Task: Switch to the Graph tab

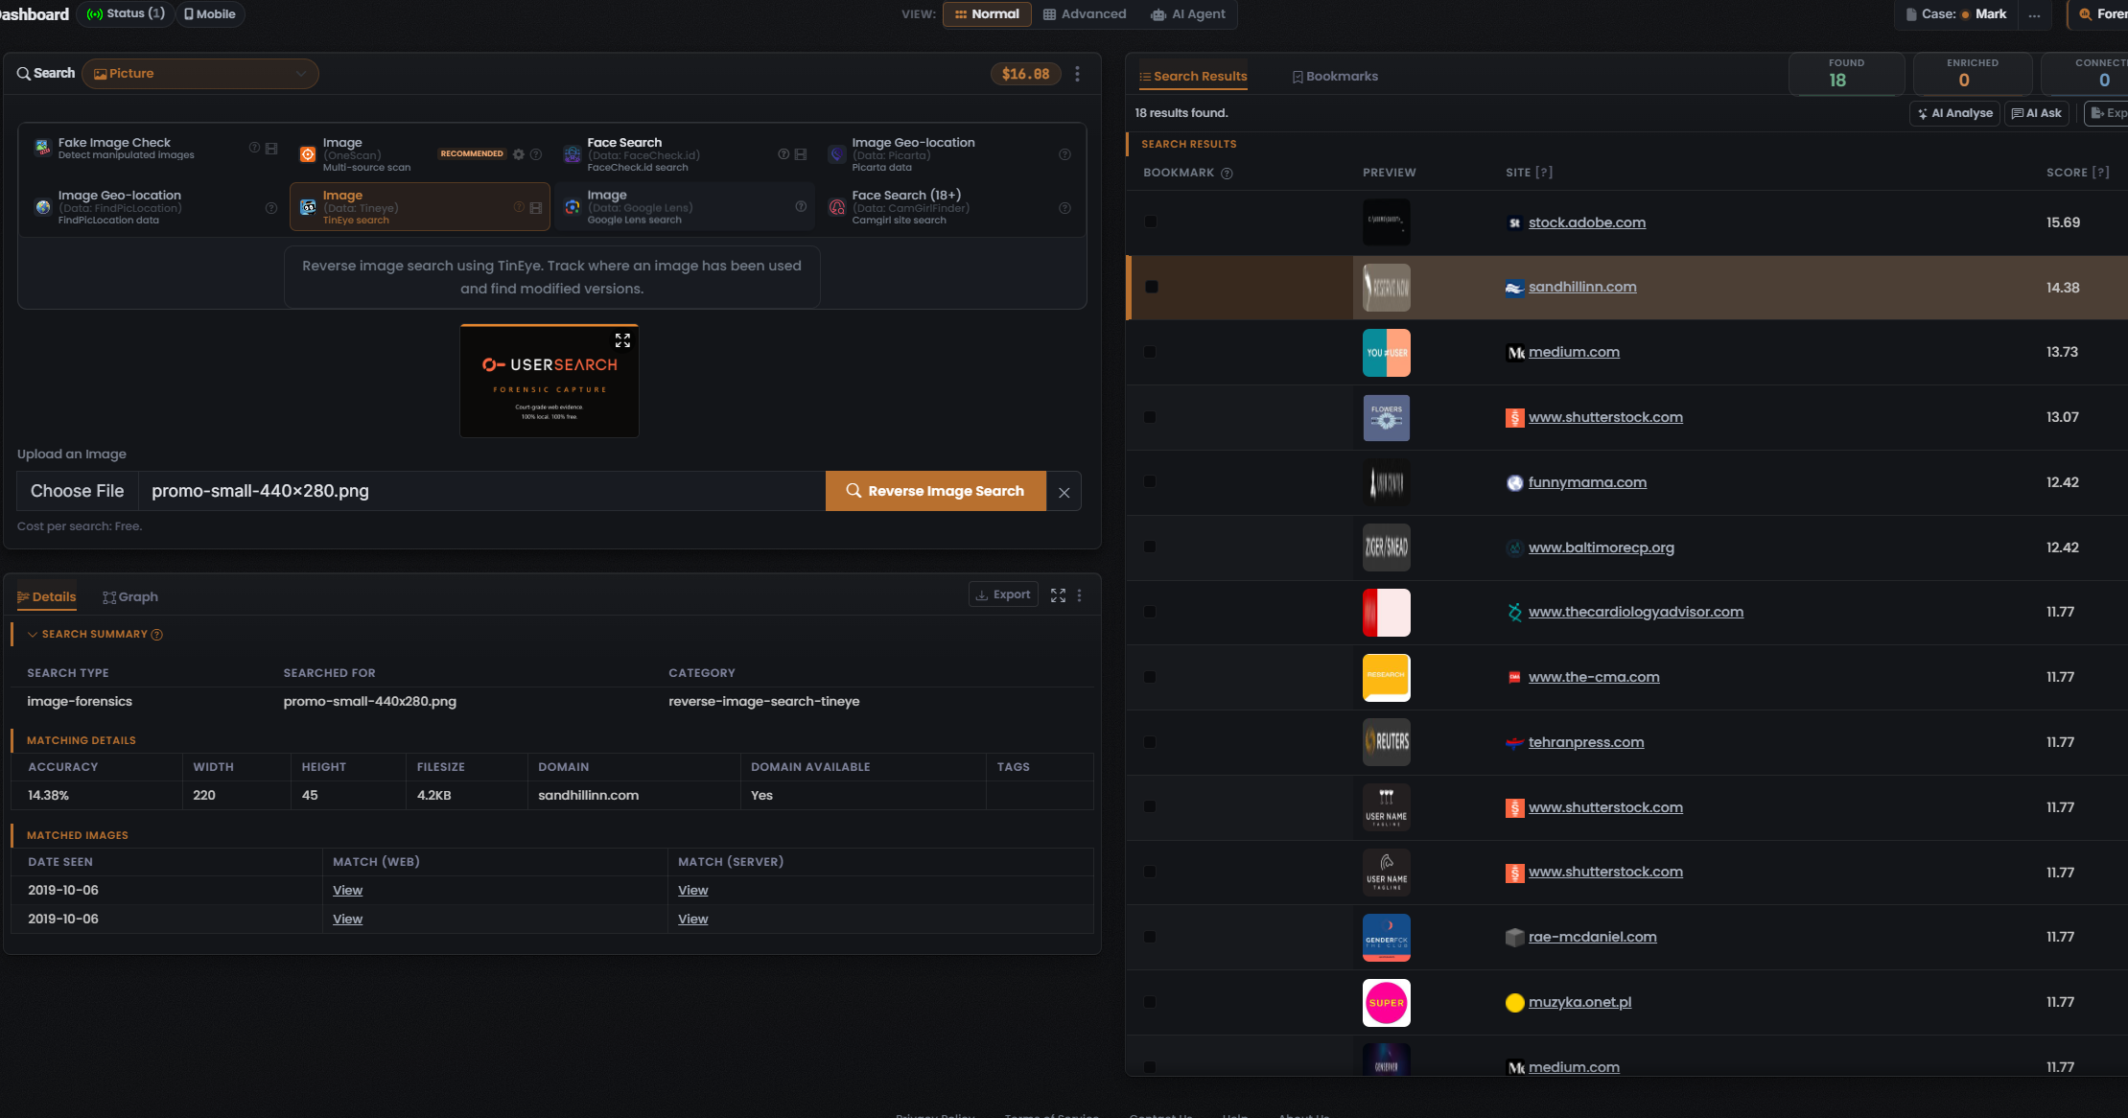Action: click(130, 597)
